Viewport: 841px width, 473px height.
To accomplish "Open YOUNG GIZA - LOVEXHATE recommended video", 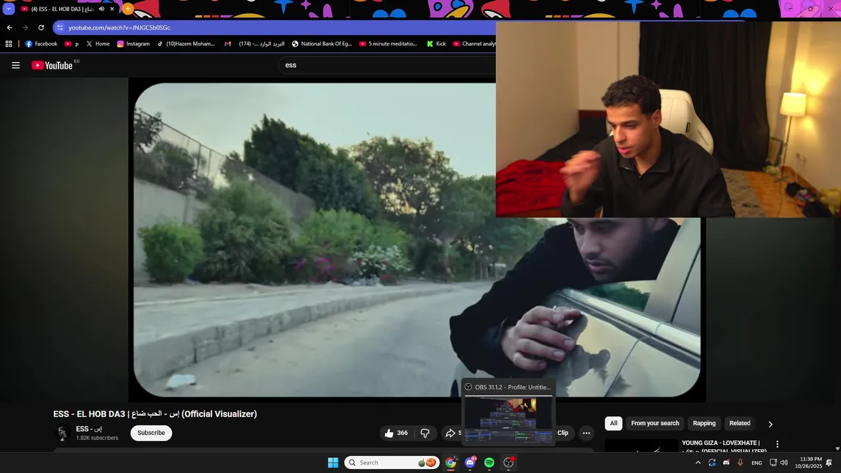I will click(723, 446).
